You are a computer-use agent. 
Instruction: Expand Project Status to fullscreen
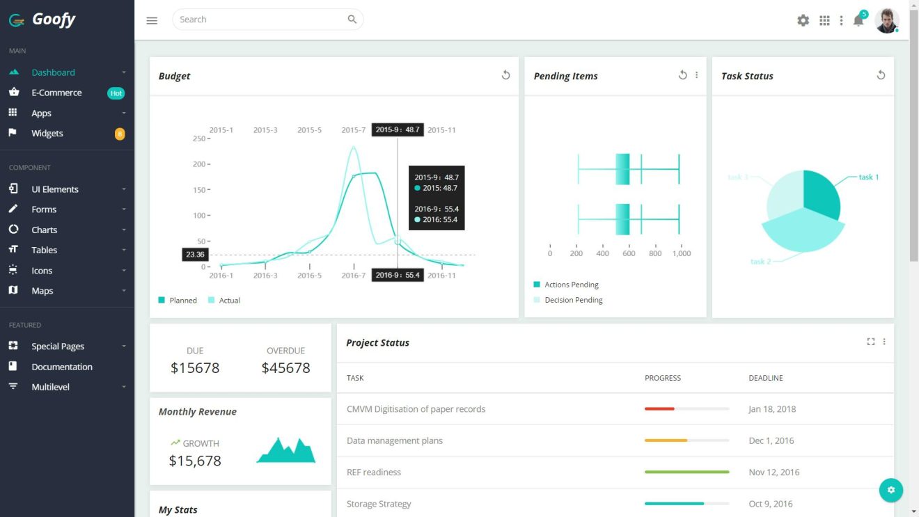[x=871, y=342]
